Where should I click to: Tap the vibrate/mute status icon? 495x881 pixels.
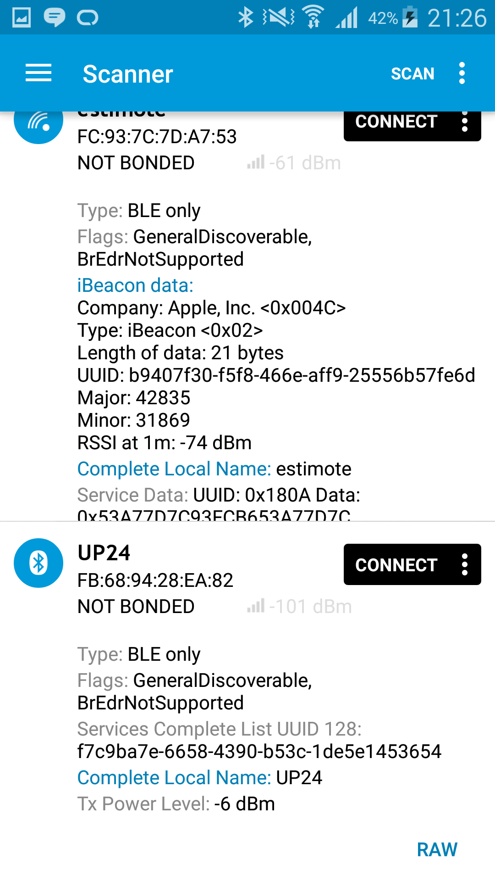pos(279,17)
